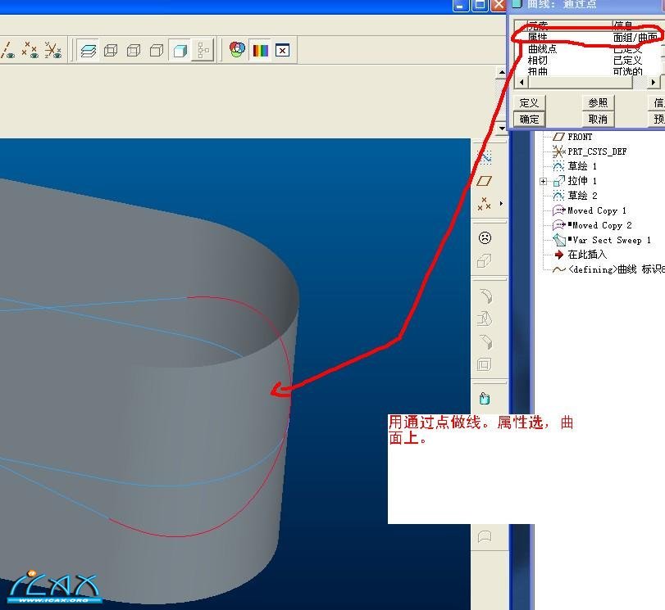The width and height of the screenshot is (665, 610).
Task: Select Var Sect Sweep 1 in model tree
Action: 611,240
